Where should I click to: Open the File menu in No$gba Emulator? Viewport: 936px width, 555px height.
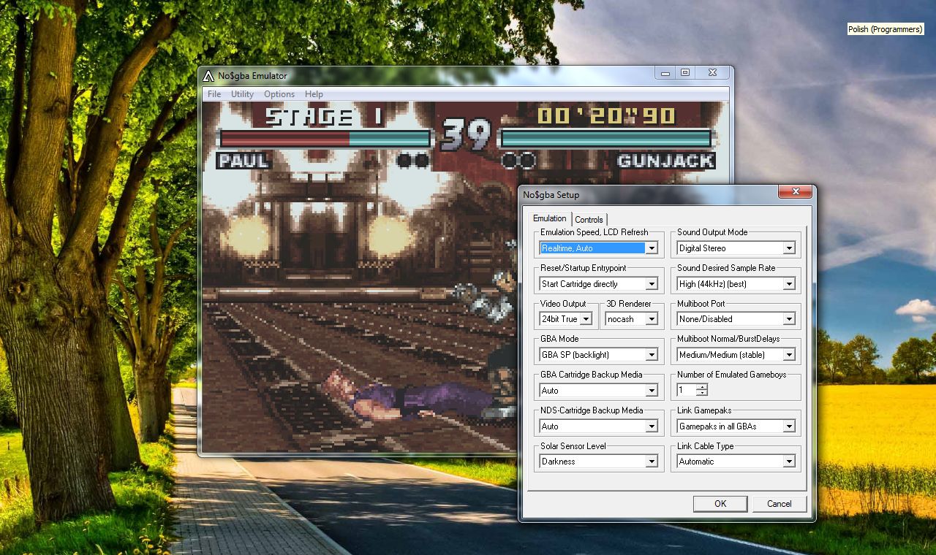click(x=214, y=94)
